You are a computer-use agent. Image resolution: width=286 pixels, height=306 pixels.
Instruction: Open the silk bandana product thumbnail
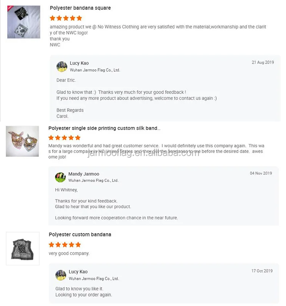pyautogui.click(x=22, y=141)
